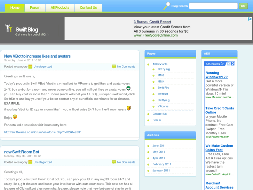Visit the IntuitPayments.com ad URL
Viewport: 253px width, 190px height.
tap(217, 137)
